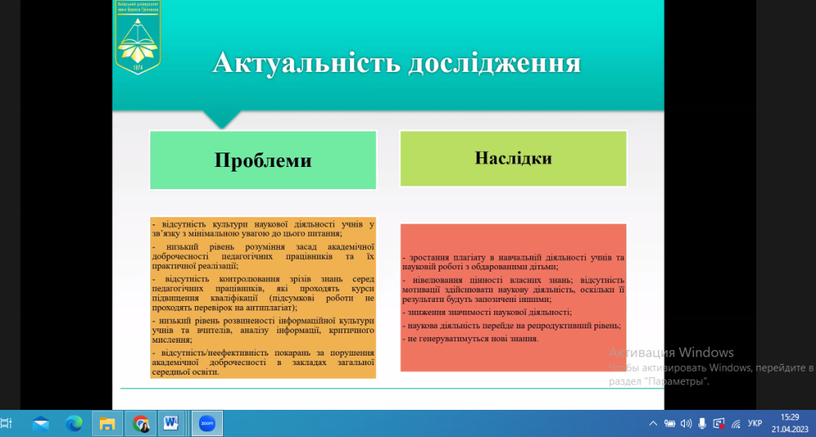Image resolution: width=816 pixels, height=437 pixels.
Task: Click text 'відсутність/неефективність покарань за порушення'
Action: point(268,352)
